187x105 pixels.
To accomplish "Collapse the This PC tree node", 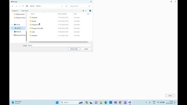I will (12, 25).
